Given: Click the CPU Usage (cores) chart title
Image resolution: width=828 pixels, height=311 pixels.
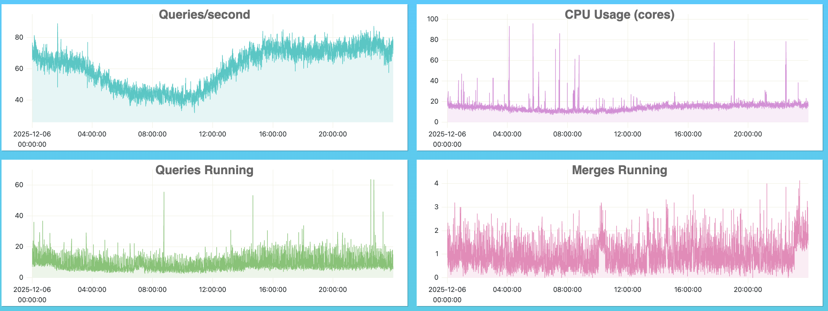Looking at the screenshot, I should (619, 14).
